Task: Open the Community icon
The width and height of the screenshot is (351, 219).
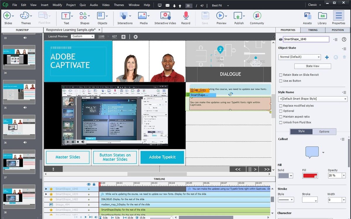Action: pyautogui.click(x=257, y=16)
